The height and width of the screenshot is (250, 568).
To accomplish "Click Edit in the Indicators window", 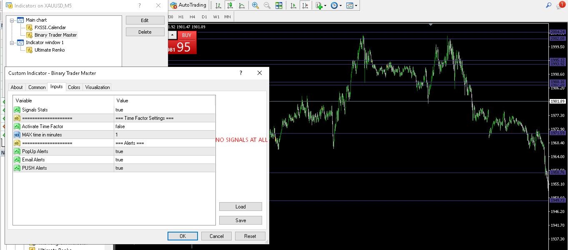I will pos(145,20).
